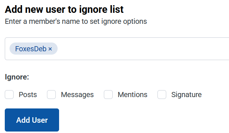Enable the Messages checkbox
Image resolution: width=229 pixels, height=133 pixels.
[x=51, y=95]
